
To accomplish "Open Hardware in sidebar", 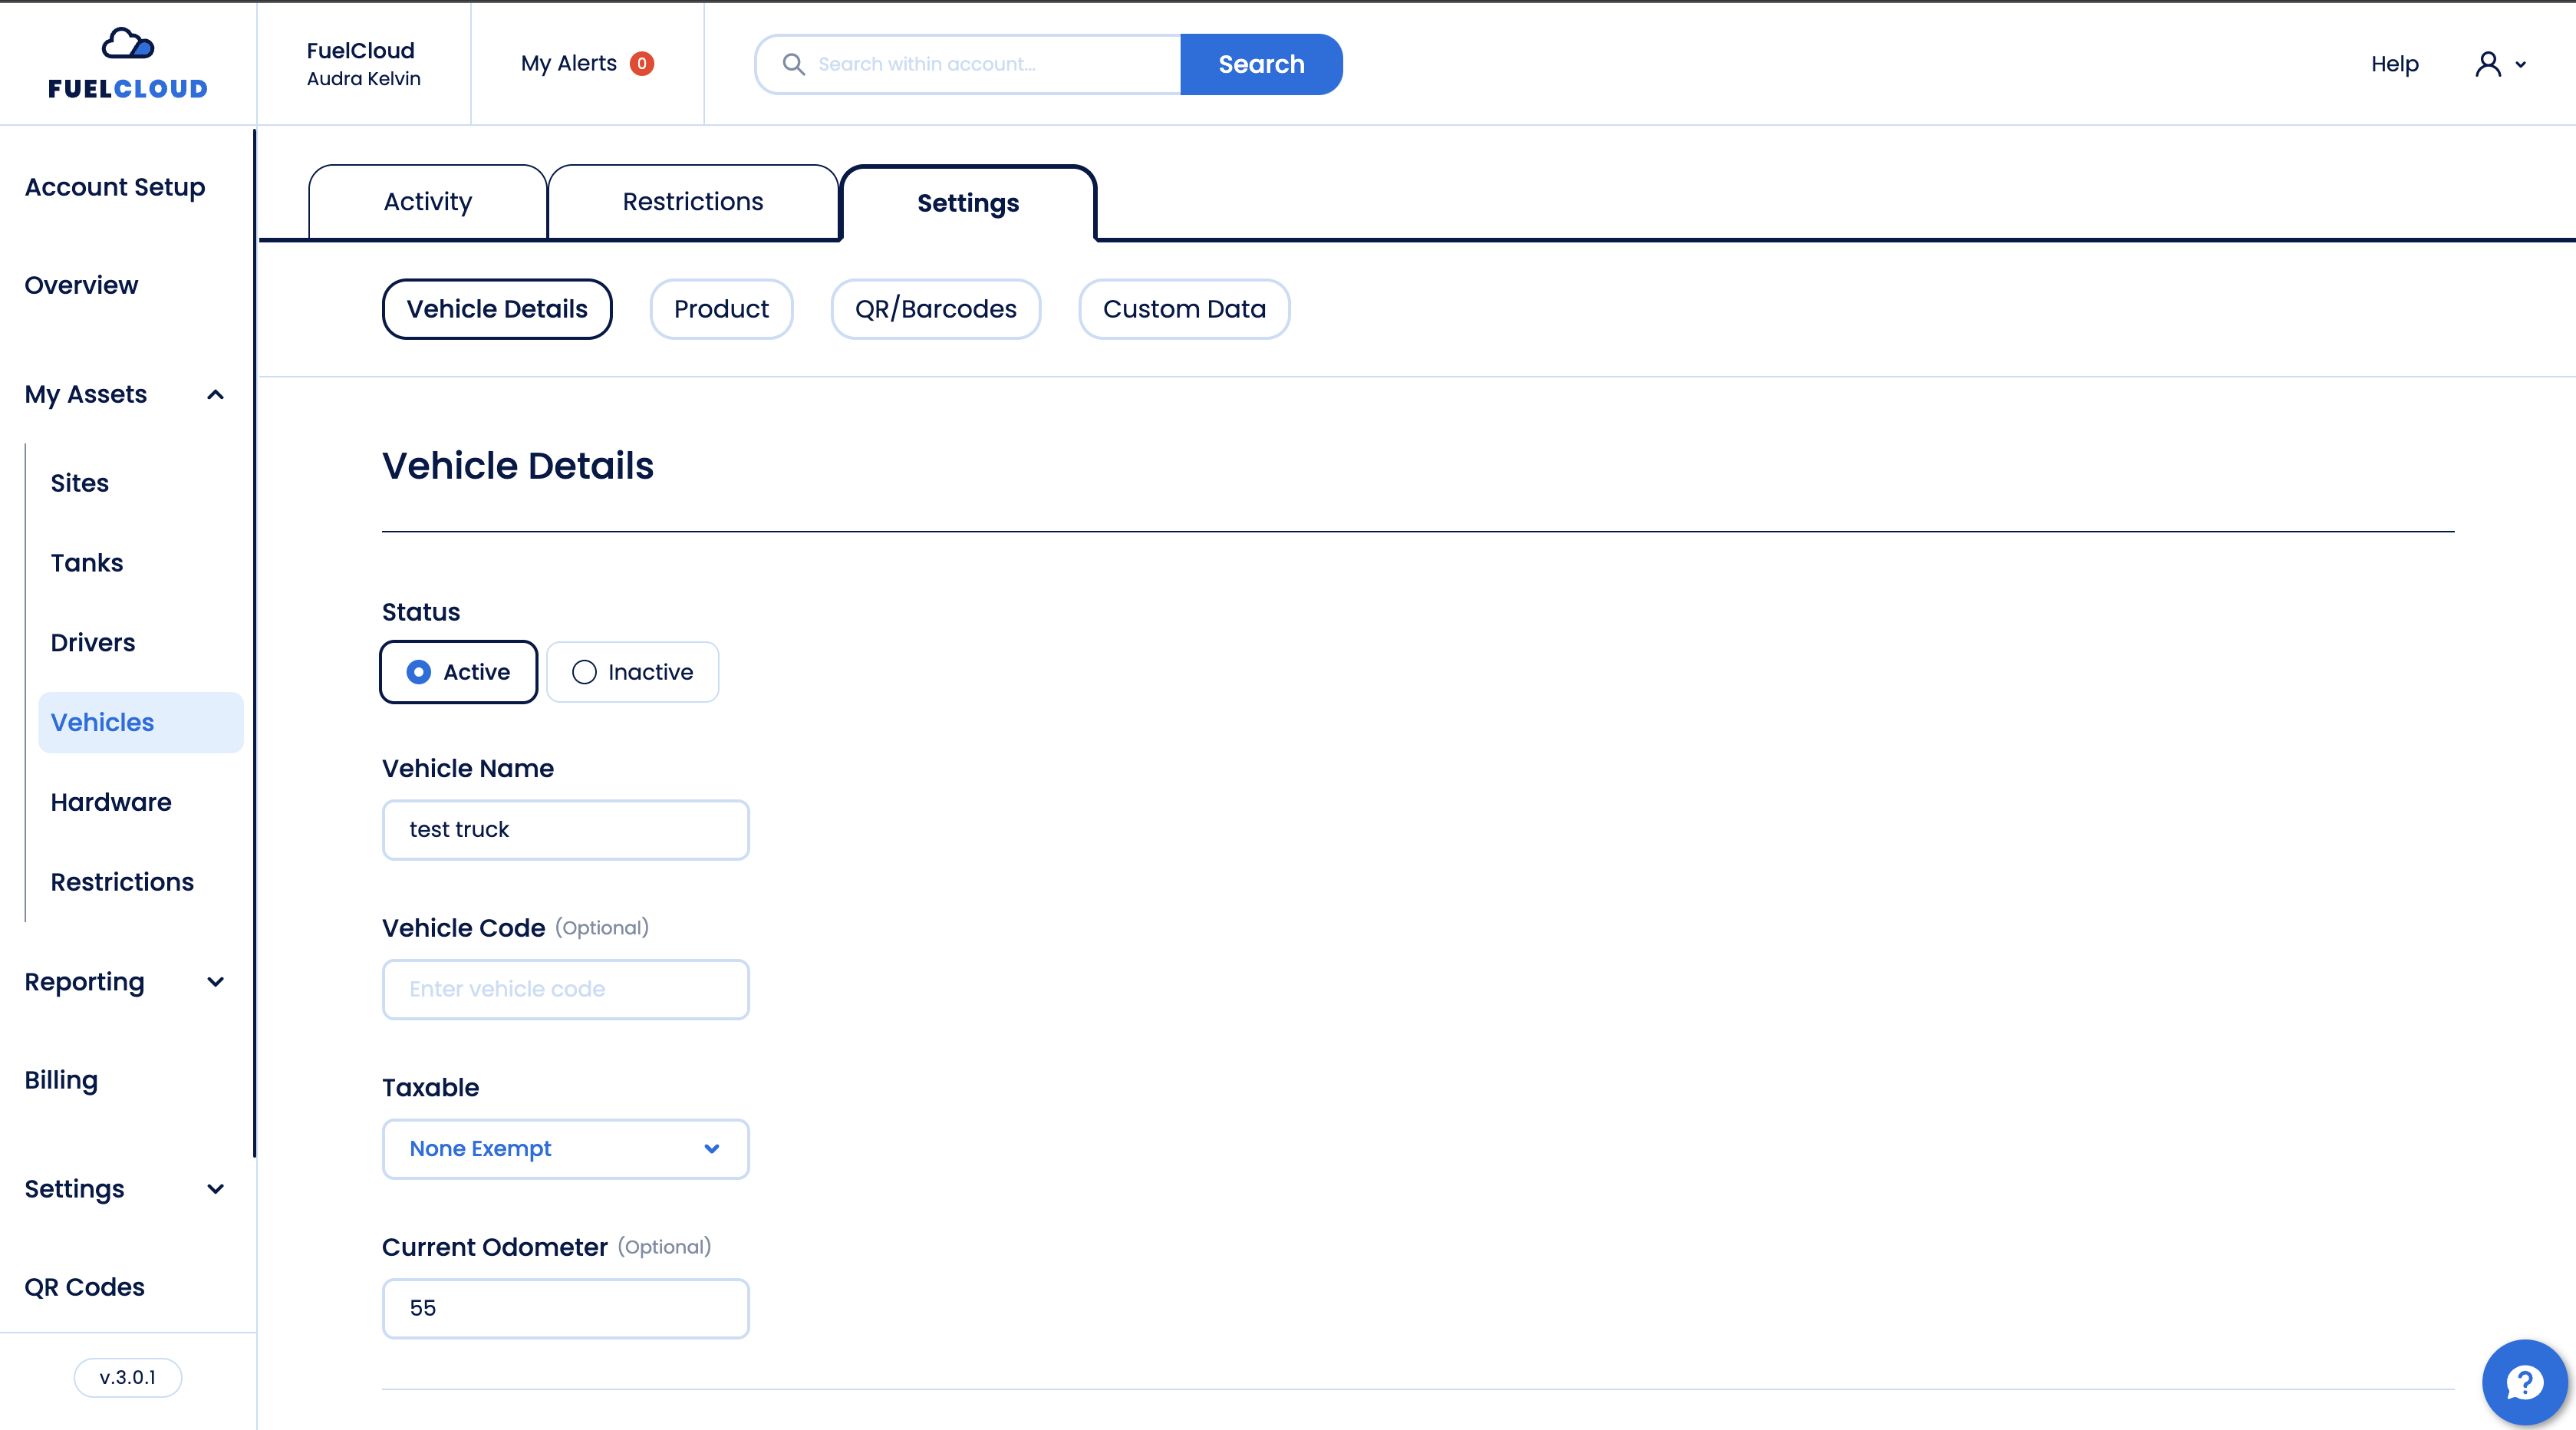I will tap(111, 802).
